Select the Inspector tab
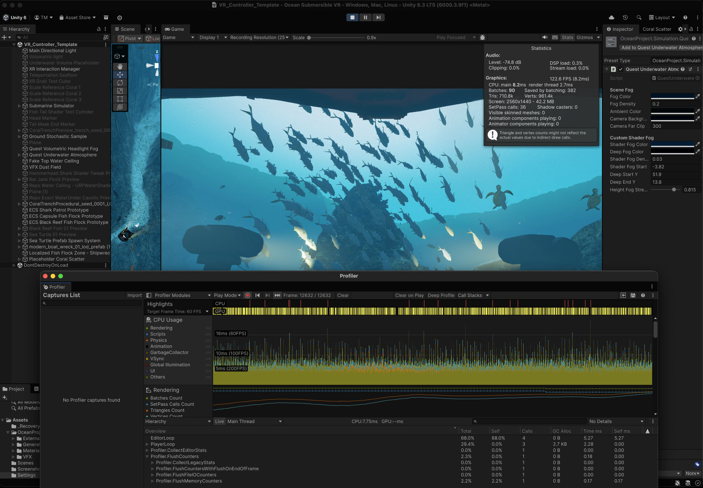The height and width of the screenshot is (488, 703). coord(620,29)
